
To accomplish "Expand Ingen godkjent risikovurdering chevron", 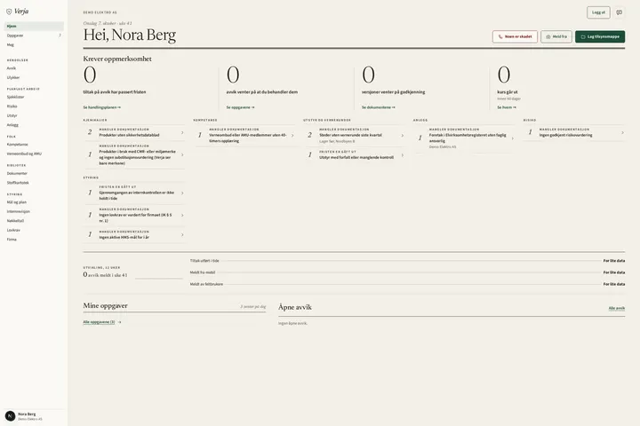I will (x=622, y=132).
